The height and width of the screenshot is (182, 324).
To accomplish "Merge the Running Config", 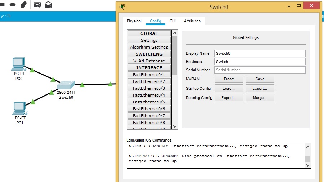I will pos(259,98).
